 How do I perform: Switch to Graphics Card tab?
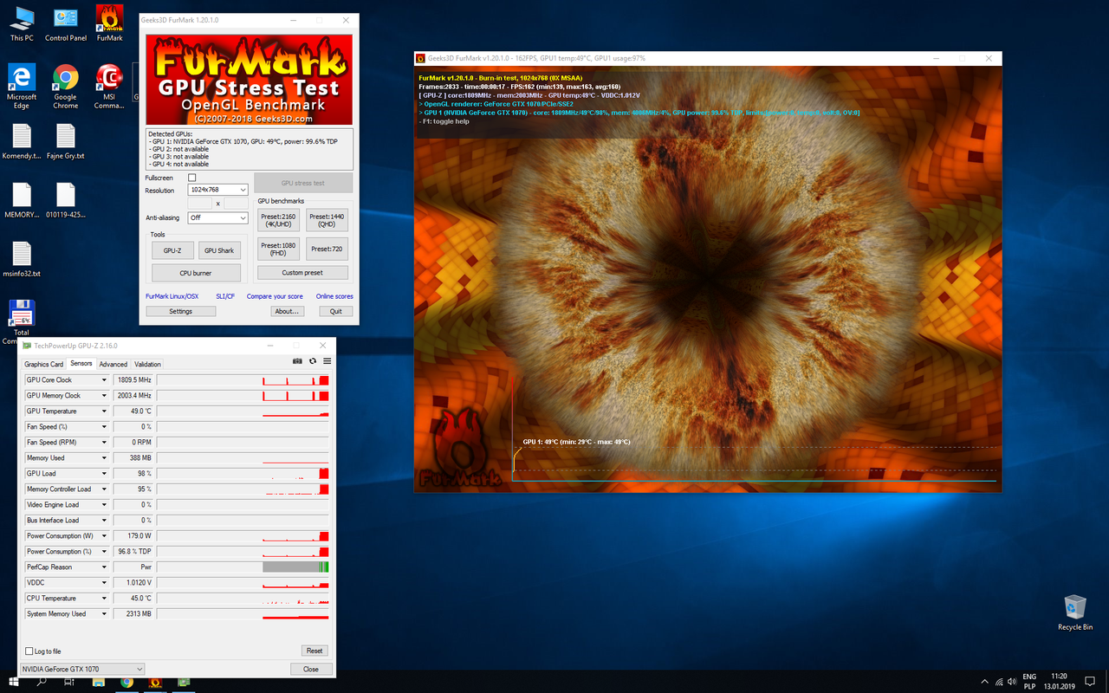pyautogui.click(x=43, y=365)
